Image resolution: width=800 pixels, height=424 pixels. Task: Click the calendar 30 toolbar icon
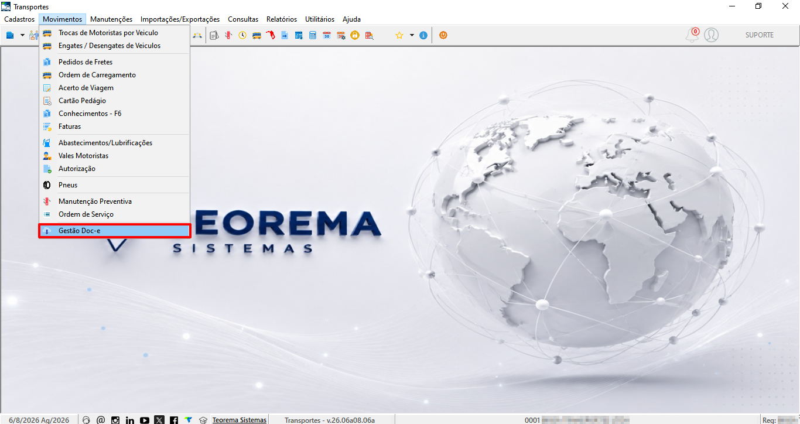(327, 35)
